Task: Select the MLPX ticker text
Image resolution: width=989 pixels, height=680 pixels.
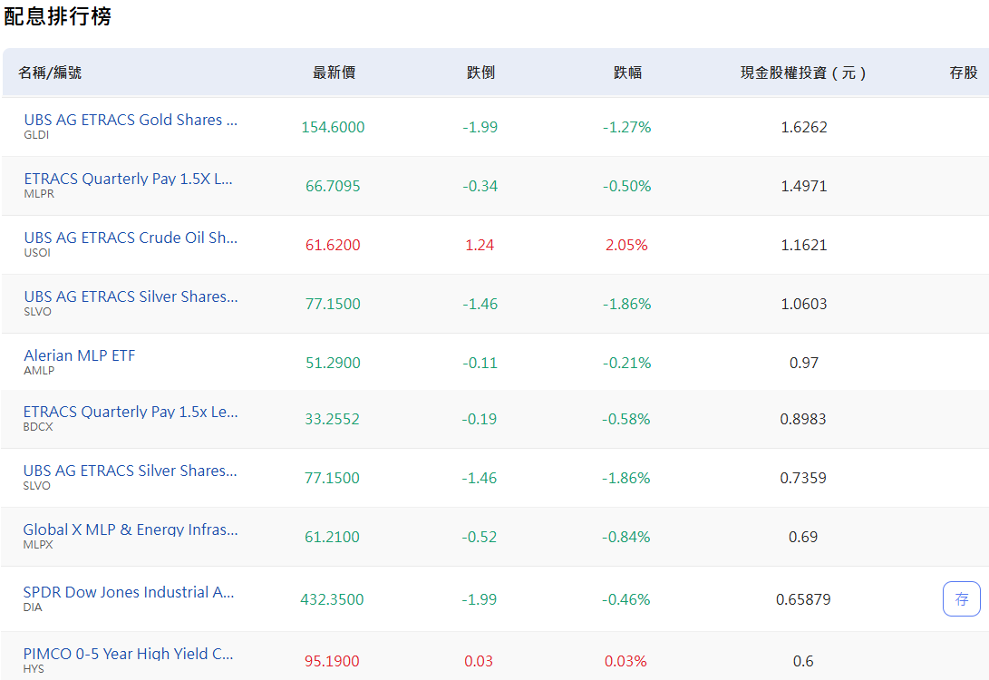Action: (x=38, y=545)
